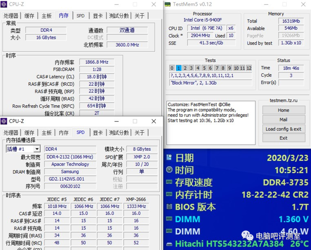Minimize the lower CPU-Z window

tap(117, 121)
